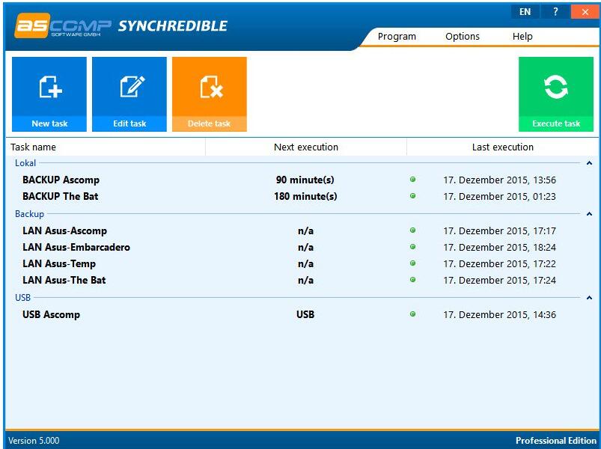Select the Lokal group heading

click(25, 163)
